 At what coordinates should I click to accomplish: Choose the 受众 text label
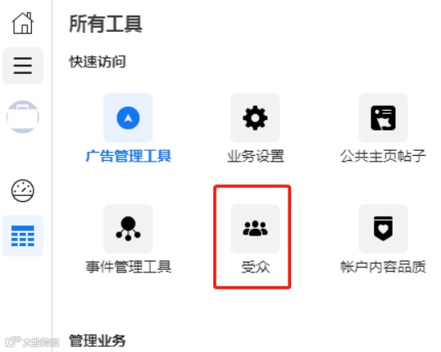pos(256,267)
